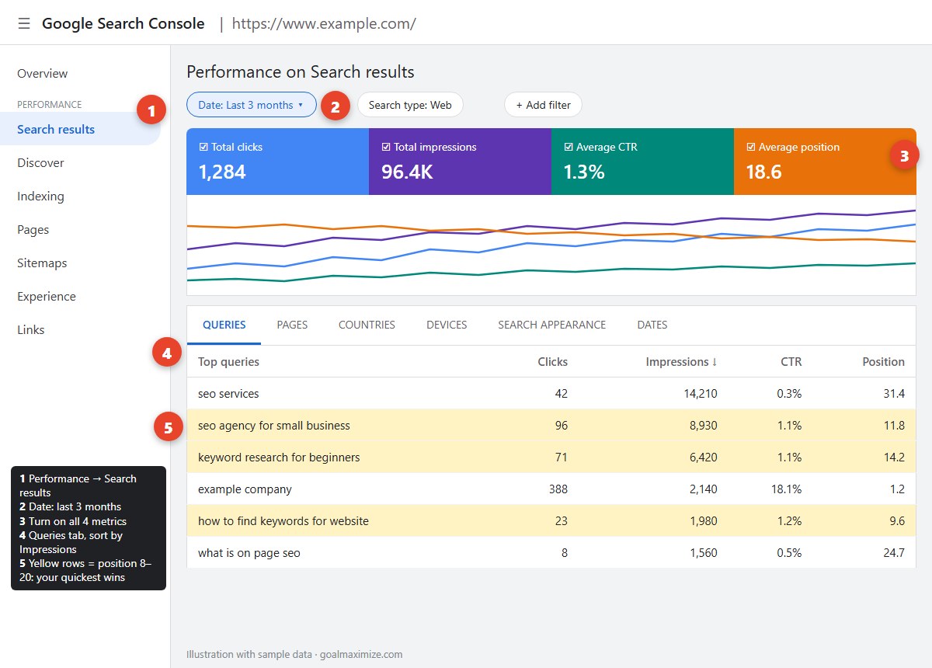Image resolution: width=932 pixels, height=668 pixels.
Task: Click the 14,210 impressions value
Action: tap(700, 394)
